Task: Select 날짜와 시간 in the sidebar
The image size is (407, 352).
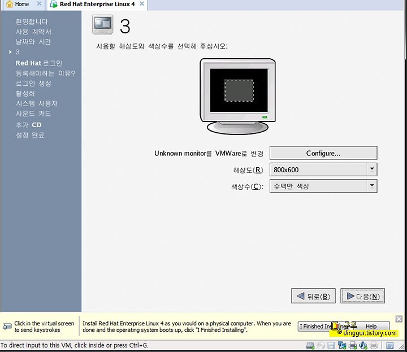Action: coord(33,42)
